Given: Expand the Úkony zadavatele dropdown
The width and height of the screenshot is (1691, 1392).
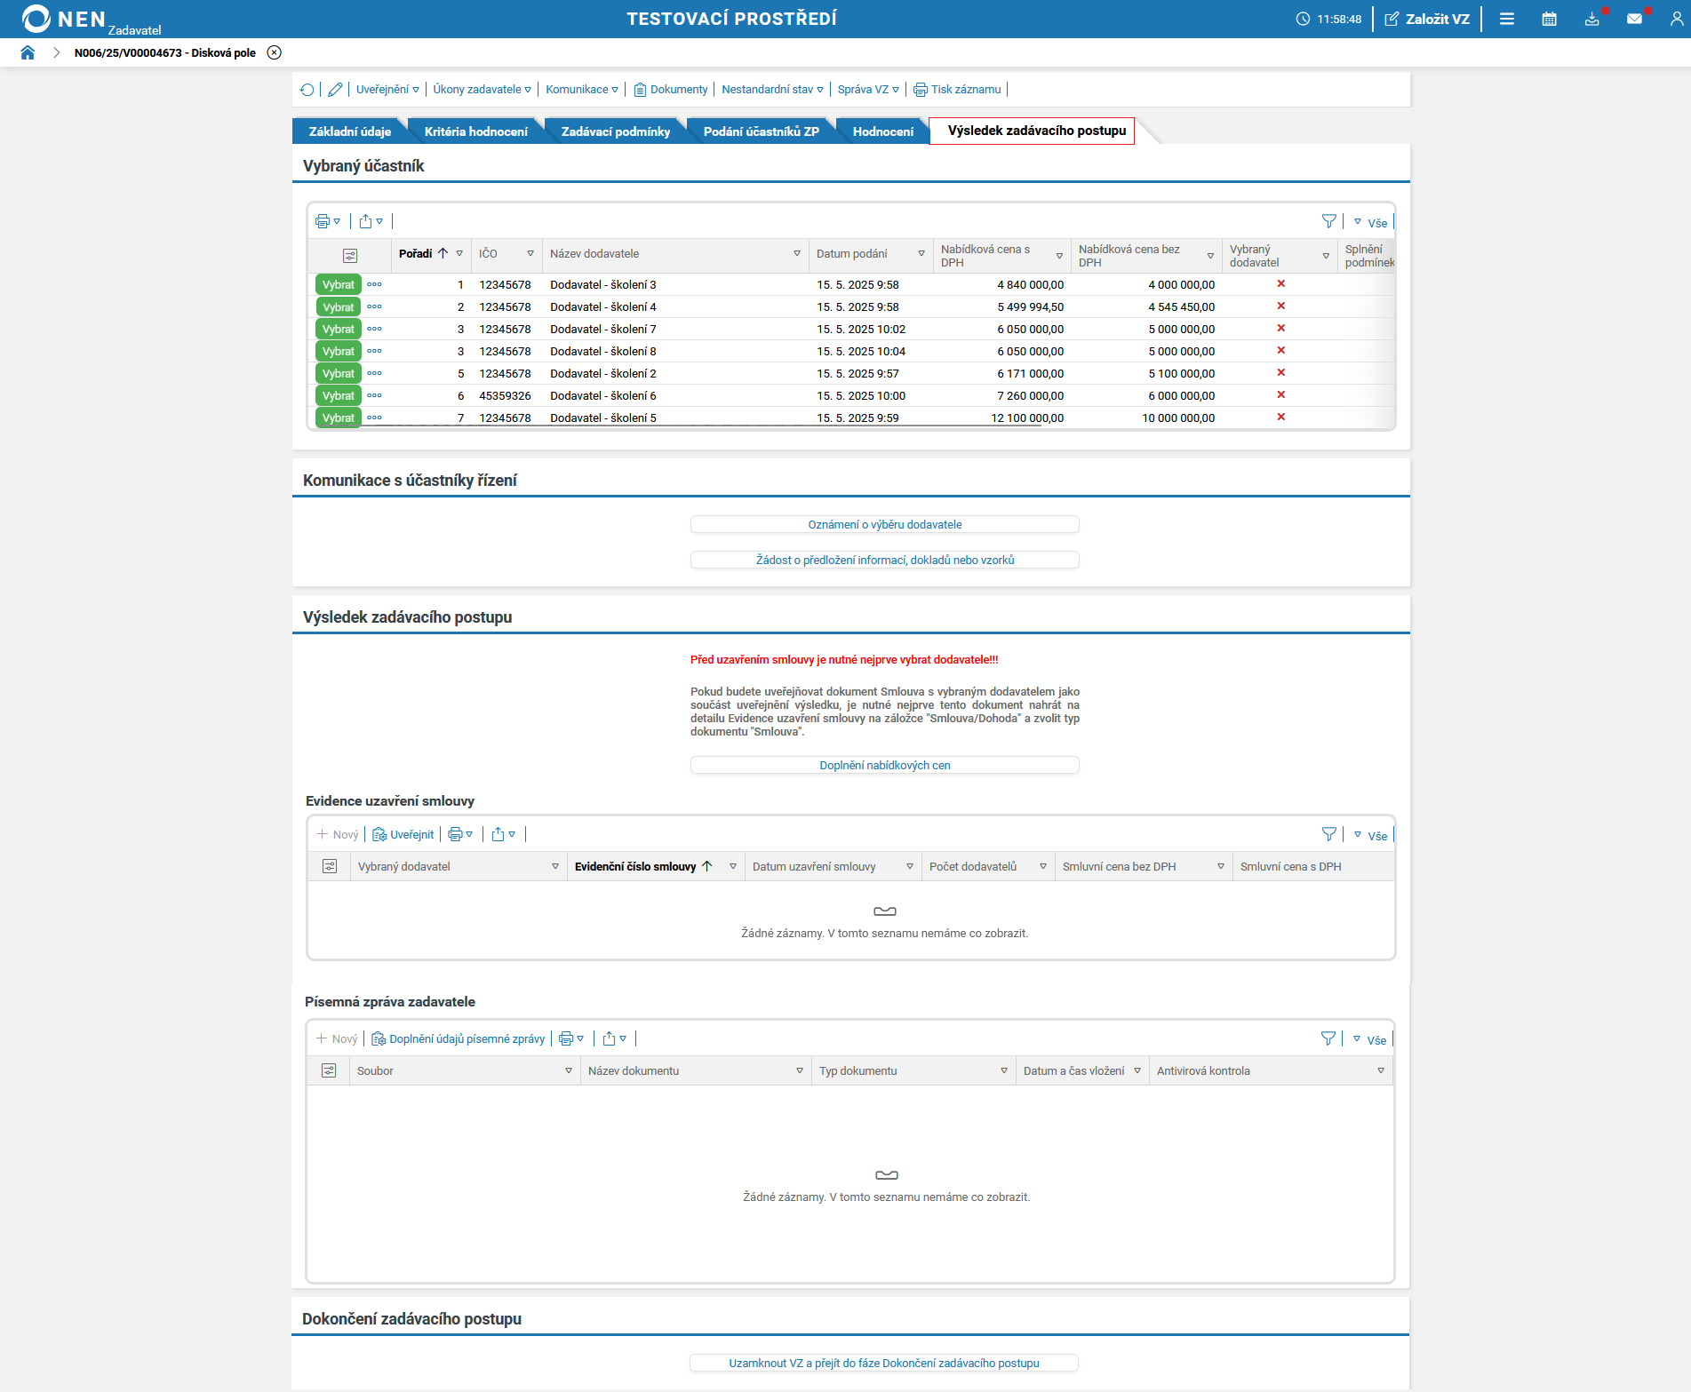Looking at the screenshot, I should 482,90.
